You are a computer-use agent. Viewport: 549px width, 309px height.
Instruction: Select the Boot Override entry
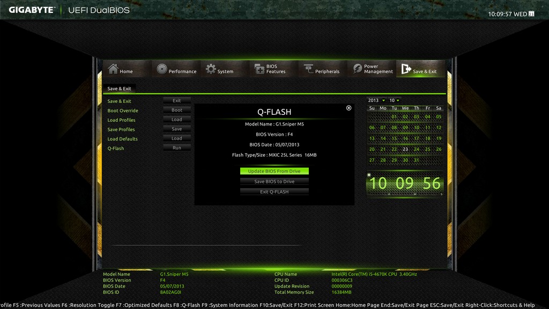coord(123,111)
